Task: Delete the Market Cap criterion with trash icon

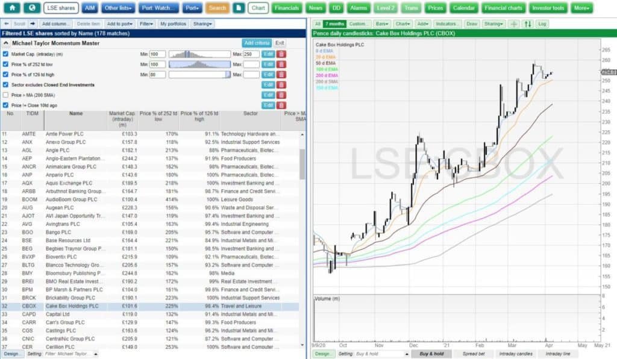Action: [281, 54]
